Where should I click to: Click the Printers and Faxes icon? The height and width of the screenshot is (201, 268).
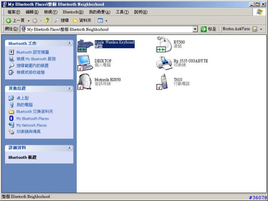pos(11,131)
